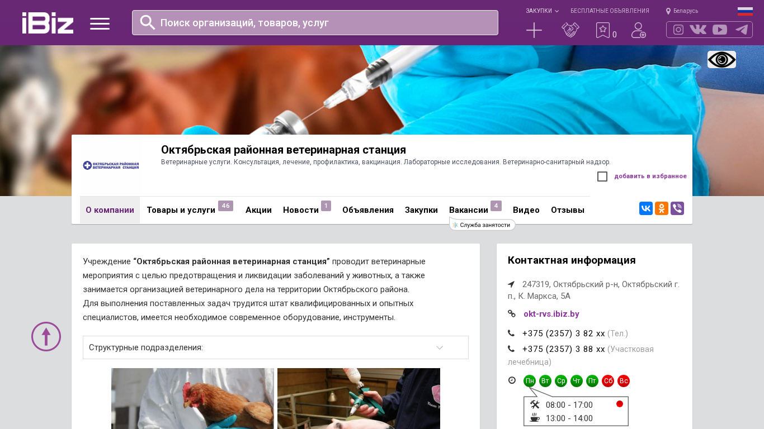Screen dimensions: 764x429
Task: Toggle the accessibility eye view mode
Action: (x=721, y=59)
